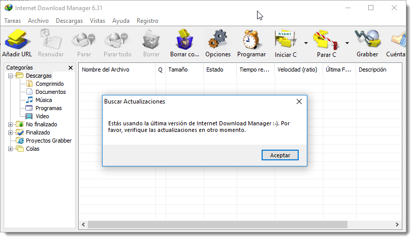Close the Categorías panel

click(x=71, y=68)
